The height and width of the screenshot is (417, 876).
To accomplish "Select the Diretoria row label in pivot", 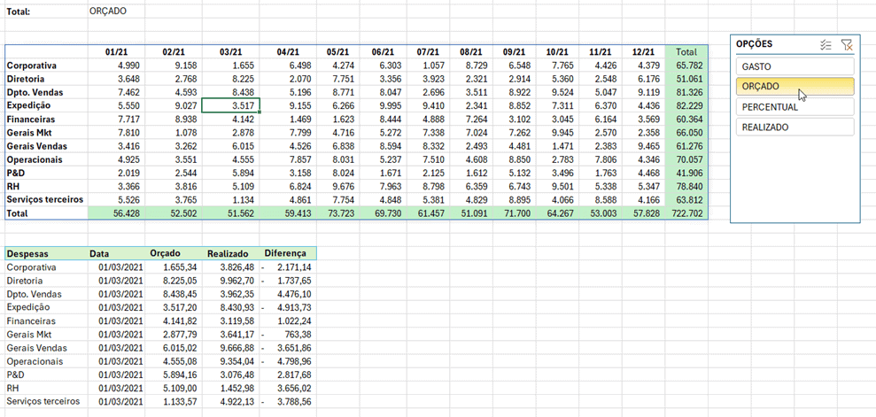I will pos(46,79).
